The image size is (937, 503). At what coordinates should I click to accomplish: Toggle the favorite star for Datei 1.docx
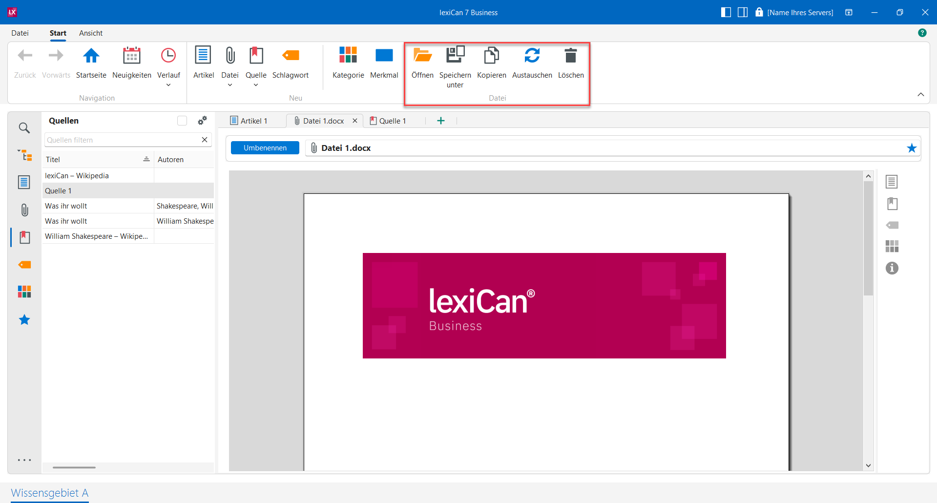pyautogui.click(x=911, y=148)
